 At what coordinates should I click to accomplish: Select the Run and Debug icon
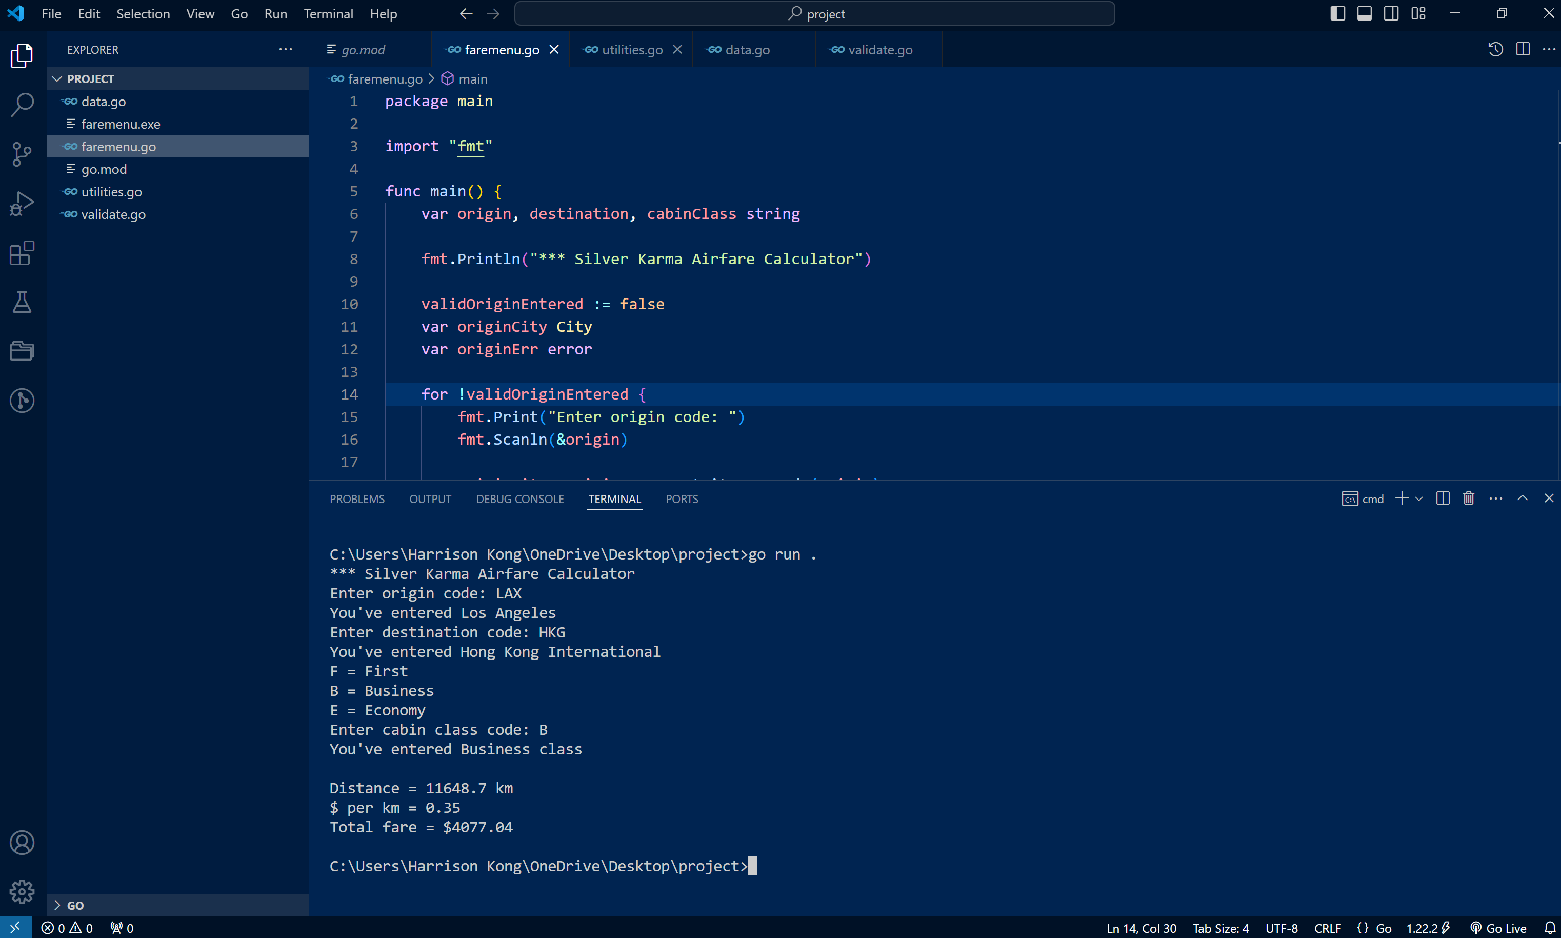tap(22, 202)
